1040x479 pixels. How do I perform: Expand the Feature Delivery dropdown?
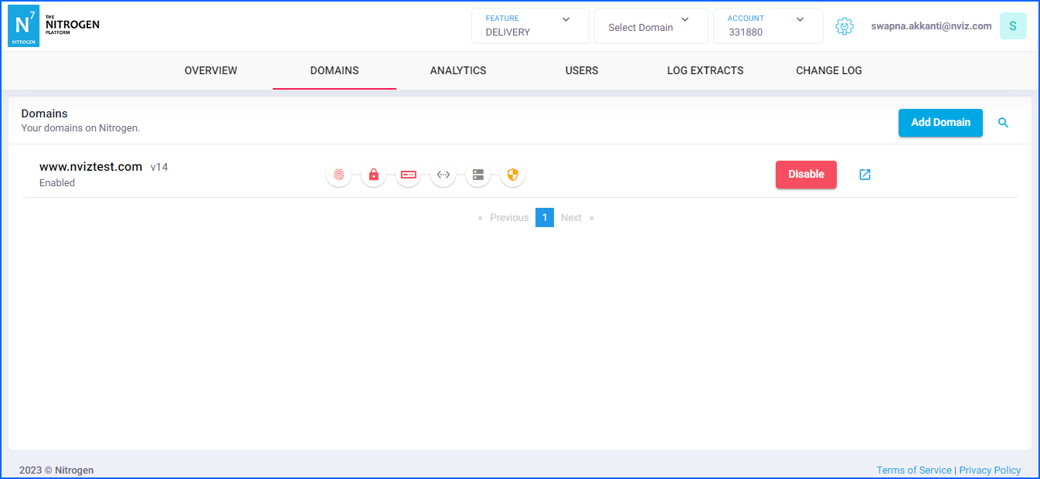tap(530, 26)
